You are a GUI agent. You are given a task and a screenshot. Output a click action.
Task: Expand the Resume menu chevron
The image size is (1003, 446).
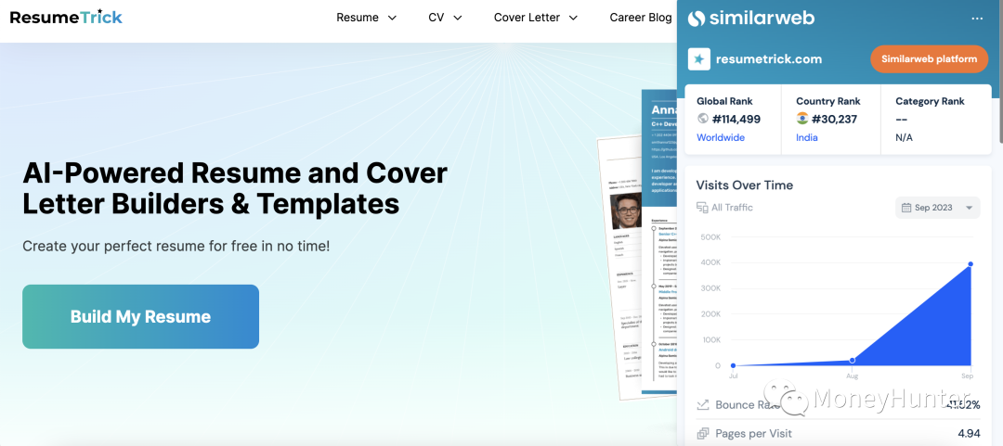click(392, 18)
